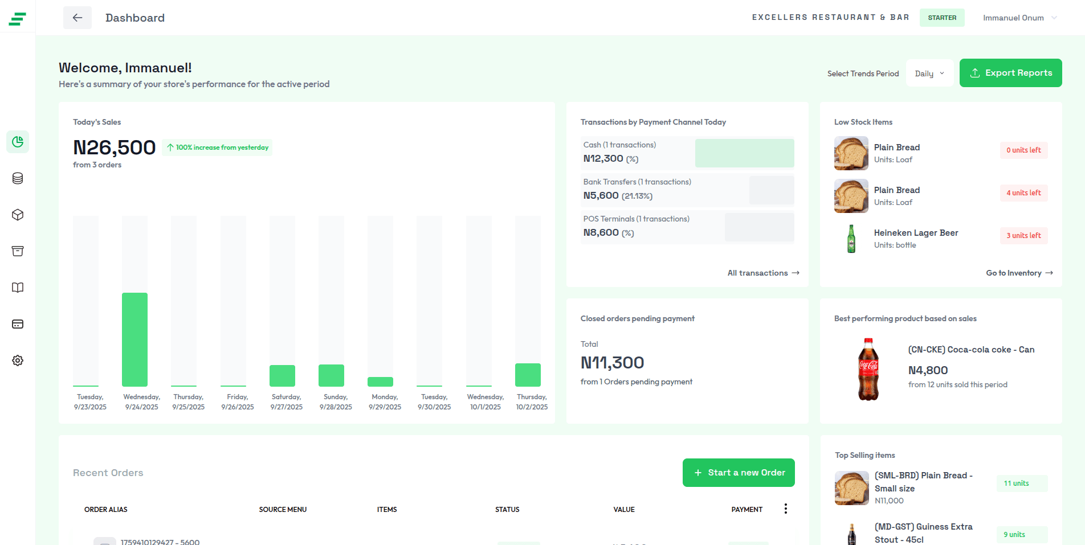Click the Bank Transfers progress bar

(772, 190)
